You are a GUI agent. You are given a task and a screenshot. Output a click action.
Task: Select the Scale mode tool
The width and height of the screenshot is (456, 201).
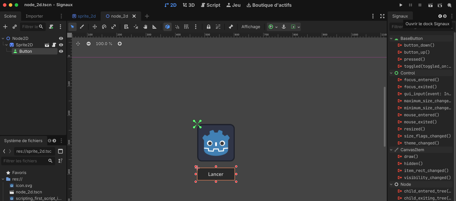(x=114, y=27)
